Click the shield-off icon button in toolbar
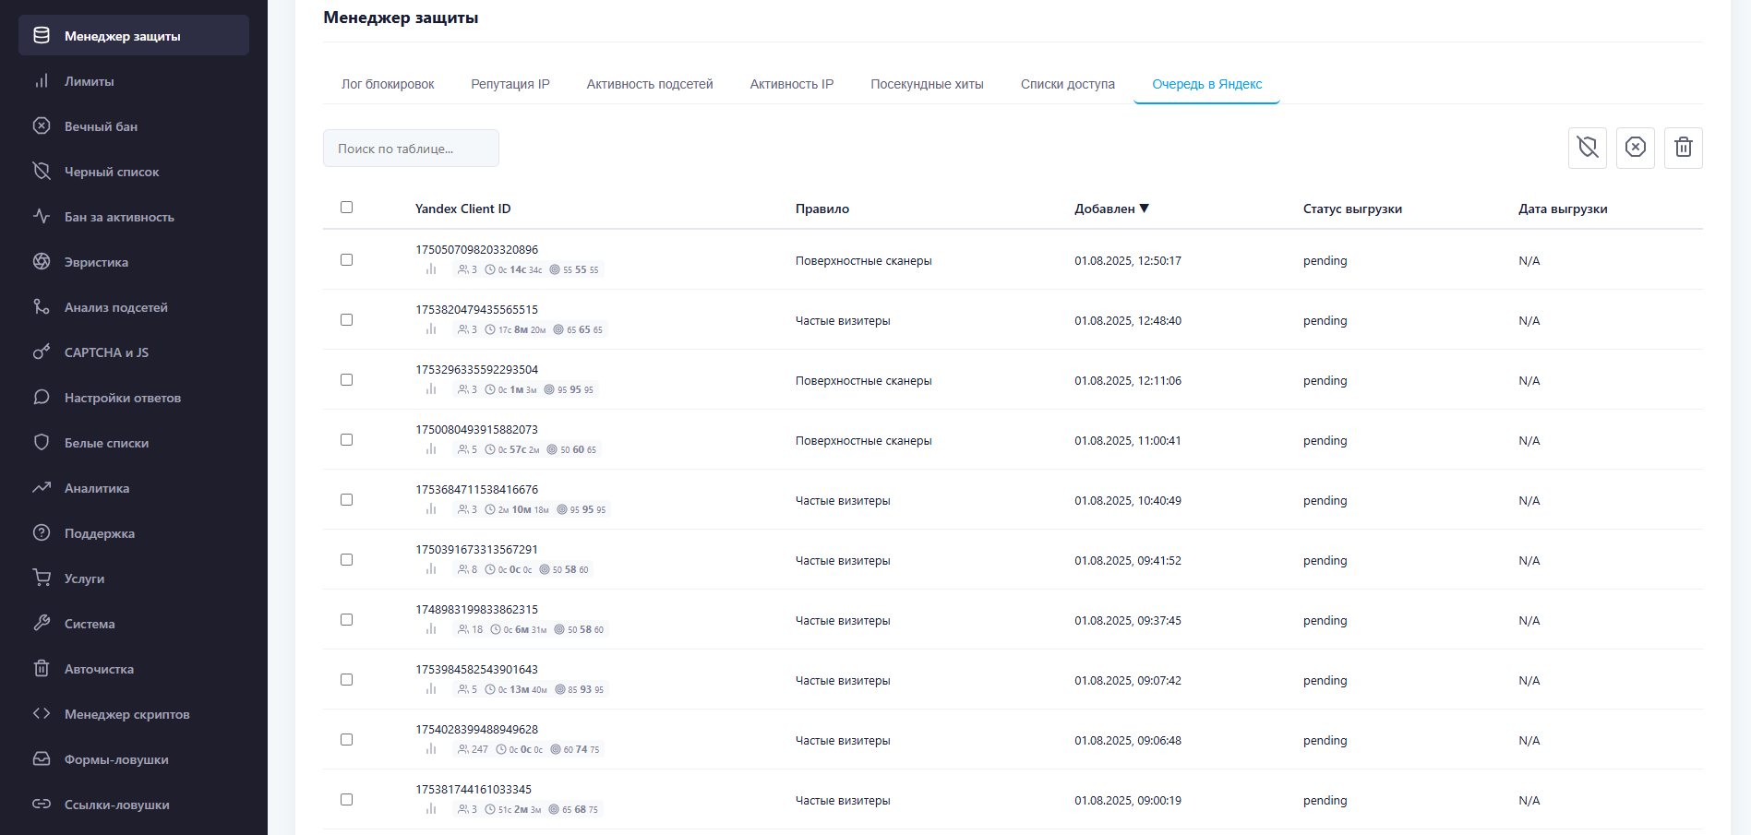This screenshot has width=1751, height=835. [x=1587, y=148]
